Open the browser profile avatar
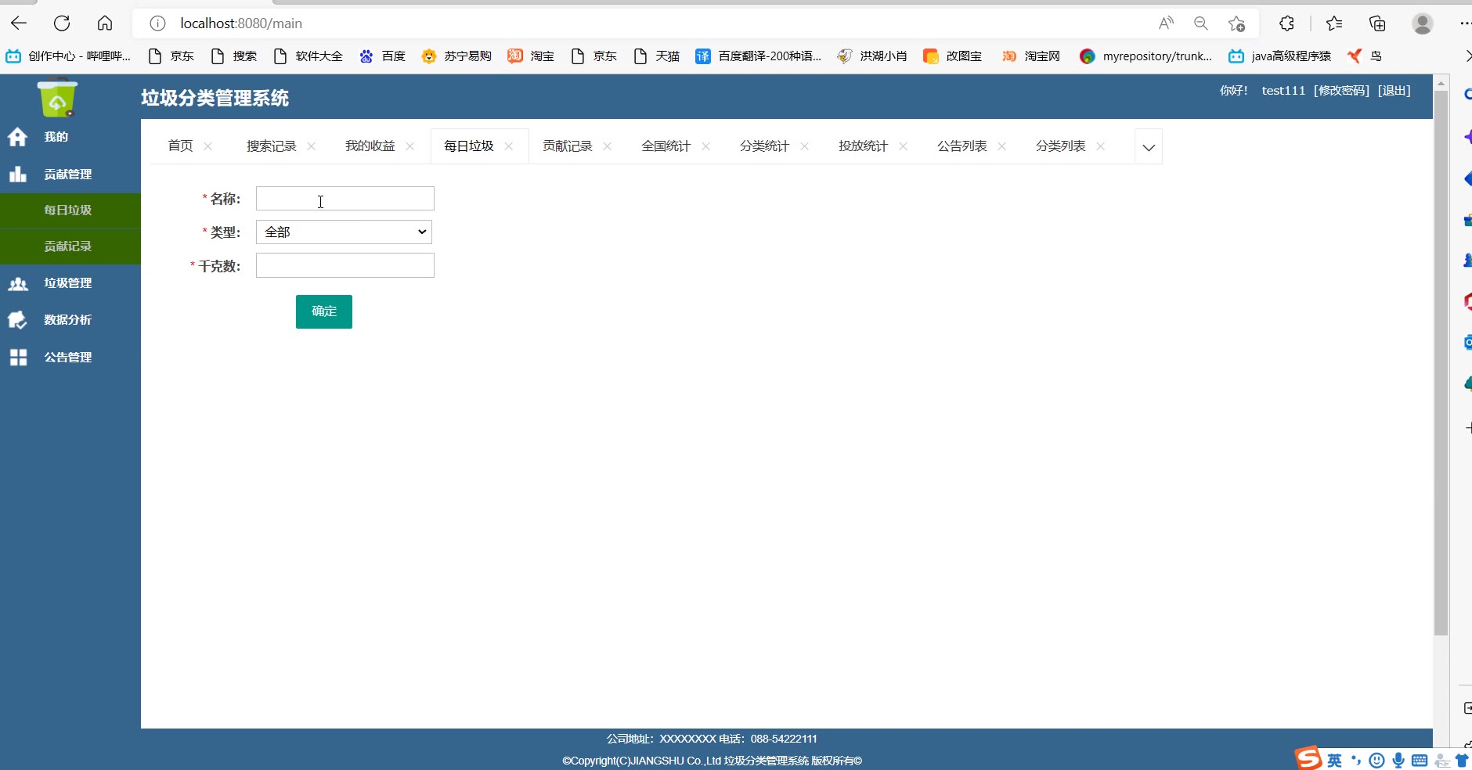This screenshot has width=1472, height=770. (x=1423, y=23)
